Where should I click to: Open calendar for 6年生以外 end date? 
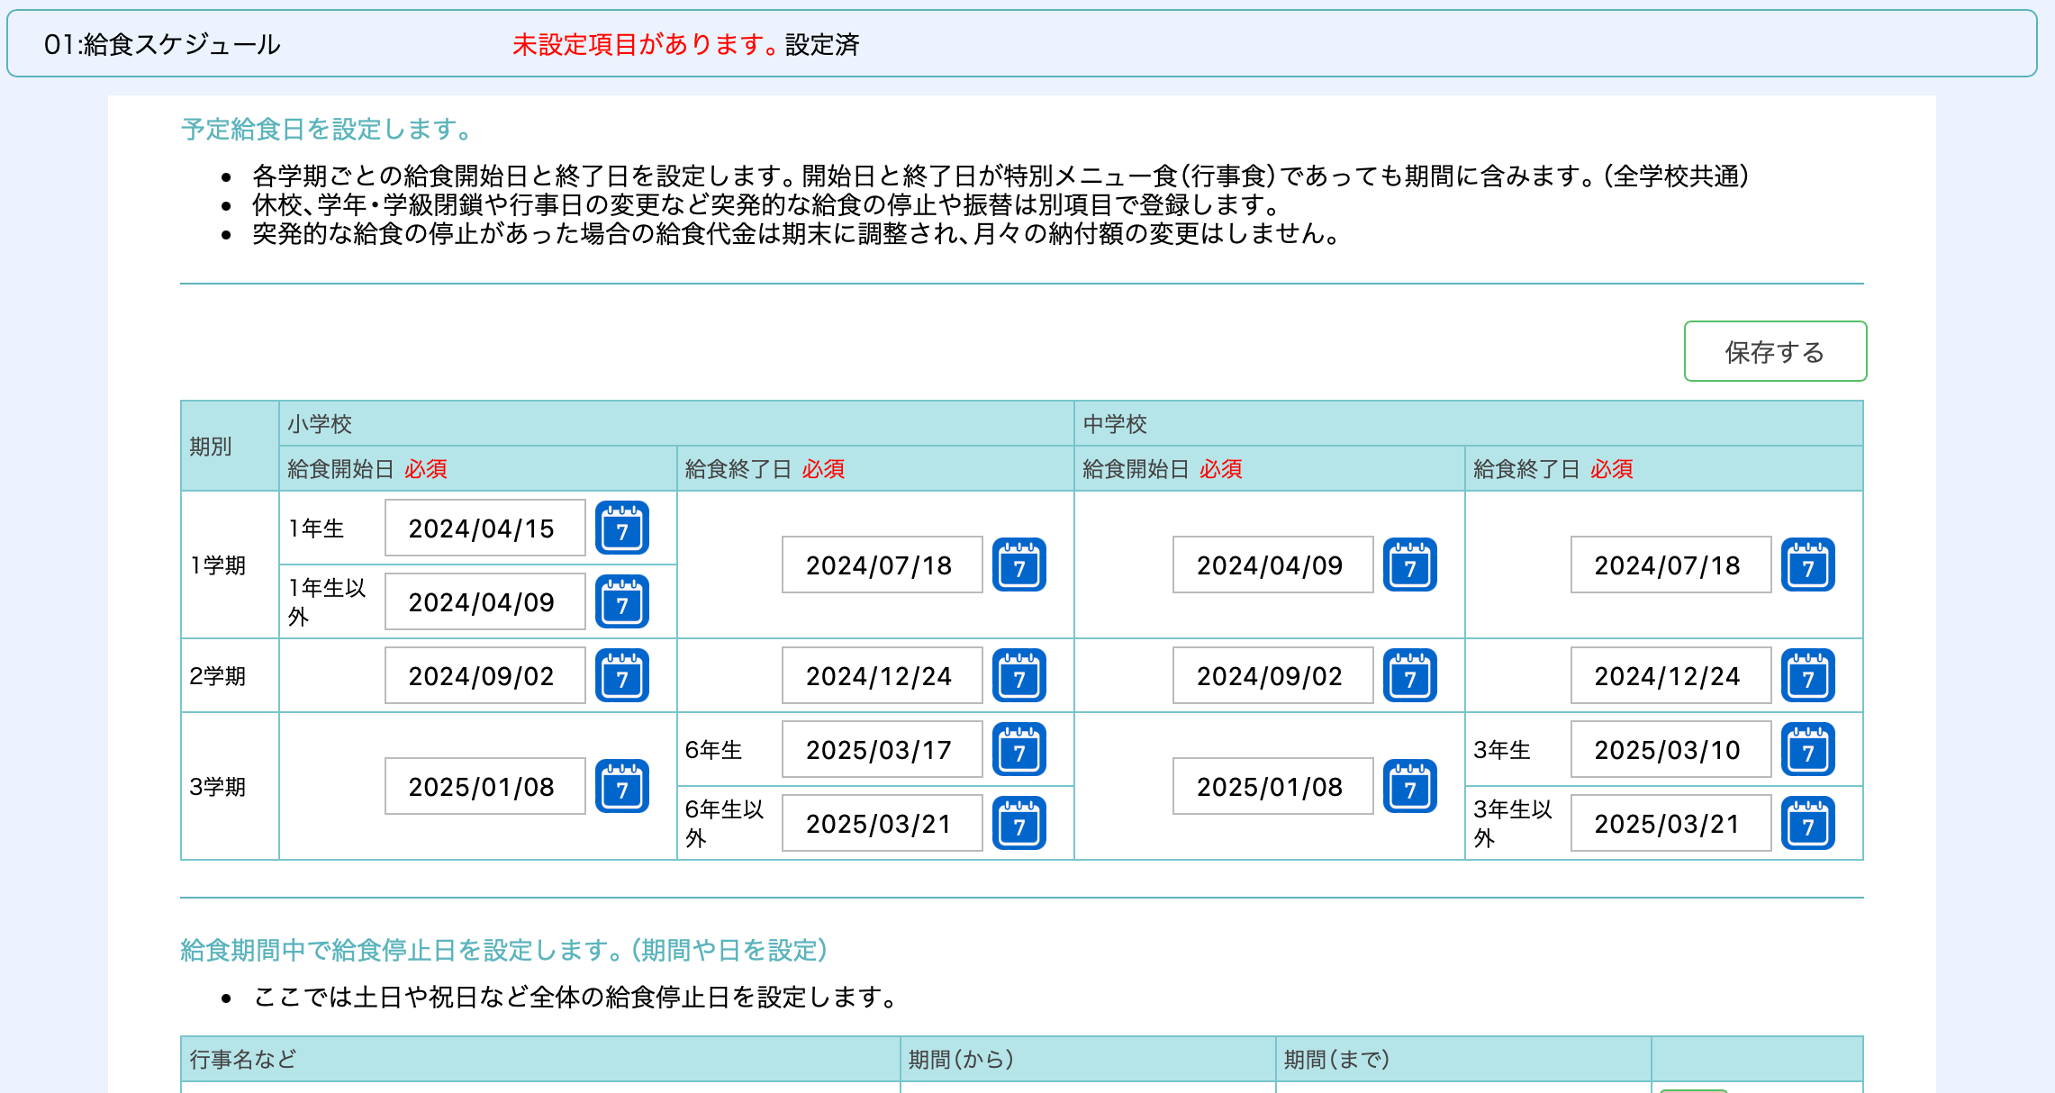pyautogui.click(x=1018, y=824)
